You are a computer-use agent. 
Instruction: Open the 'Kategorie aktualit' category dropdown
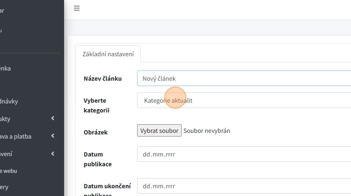tap(244, 100)
